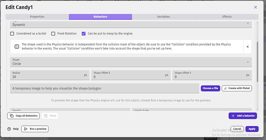Click the Choose a file button
The width and height of the screenshot is (266, 140).
pyautogui.click(x=210, y=88)
